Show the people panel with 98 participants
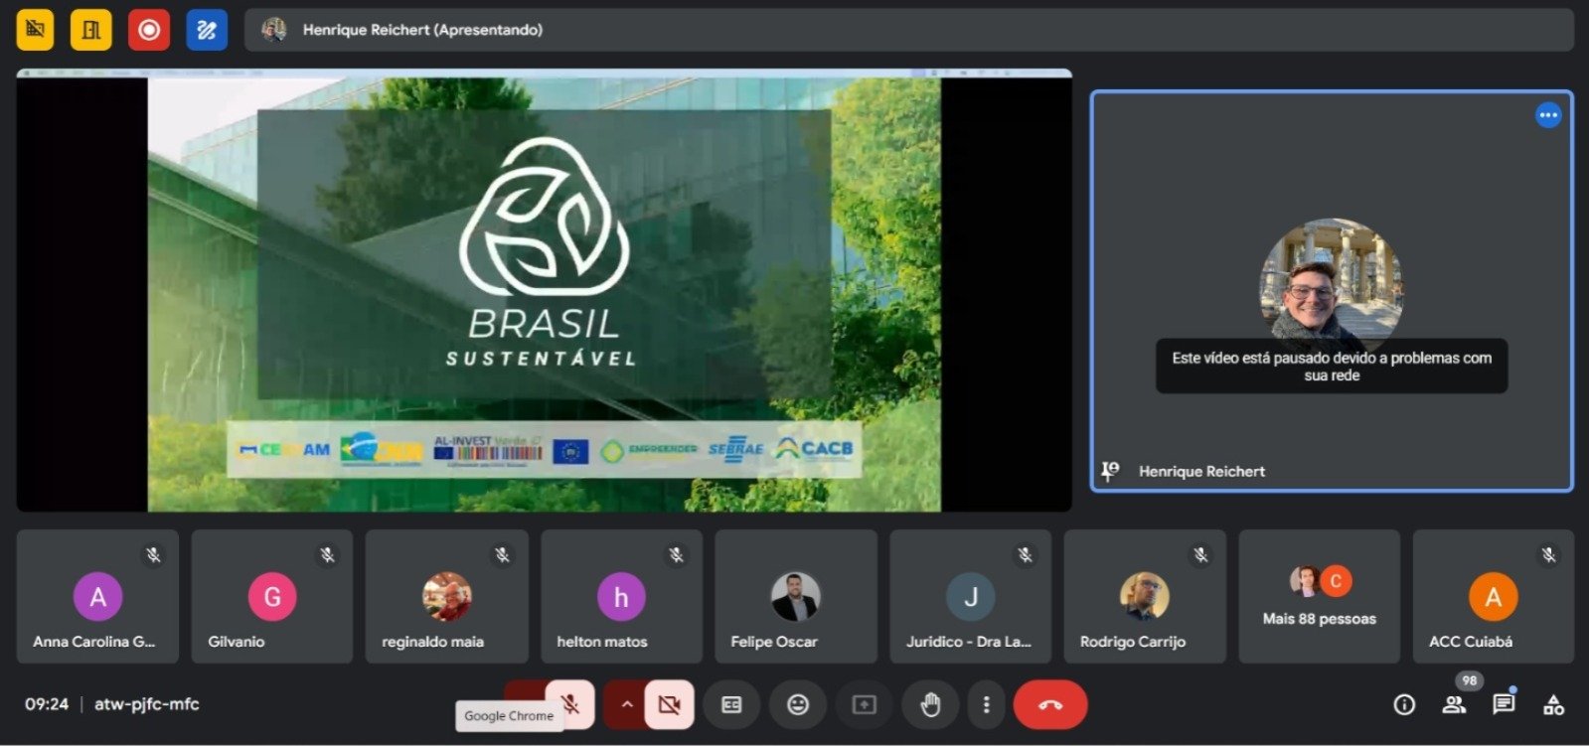 [x=1454, y=704]
